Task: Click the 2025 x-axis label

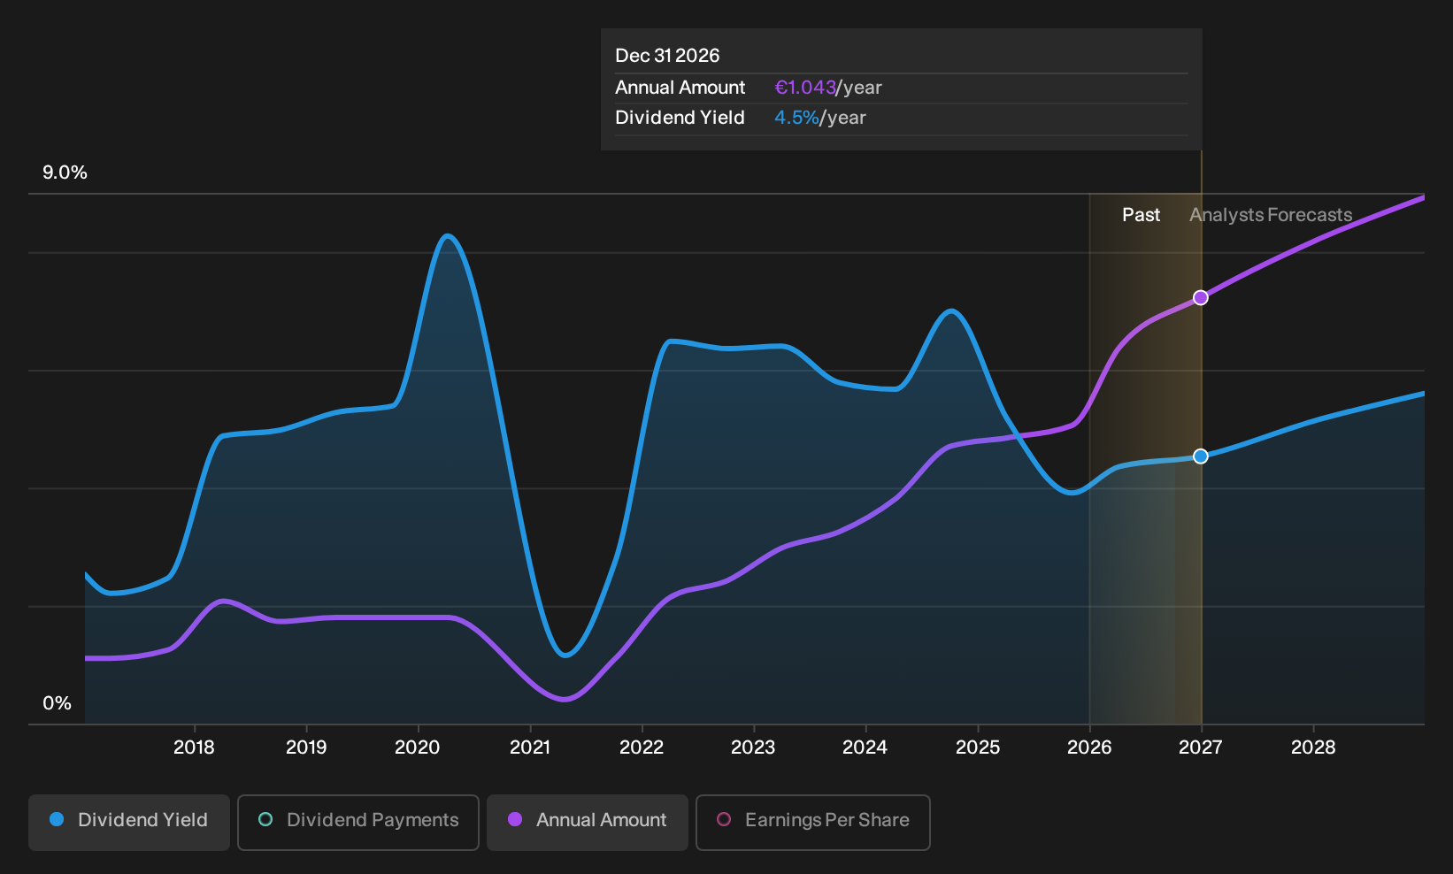Action: click(978, 747)
